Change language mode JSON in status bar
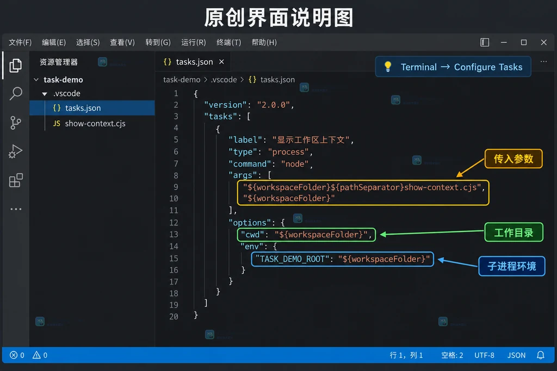 [x=516, y=355]
